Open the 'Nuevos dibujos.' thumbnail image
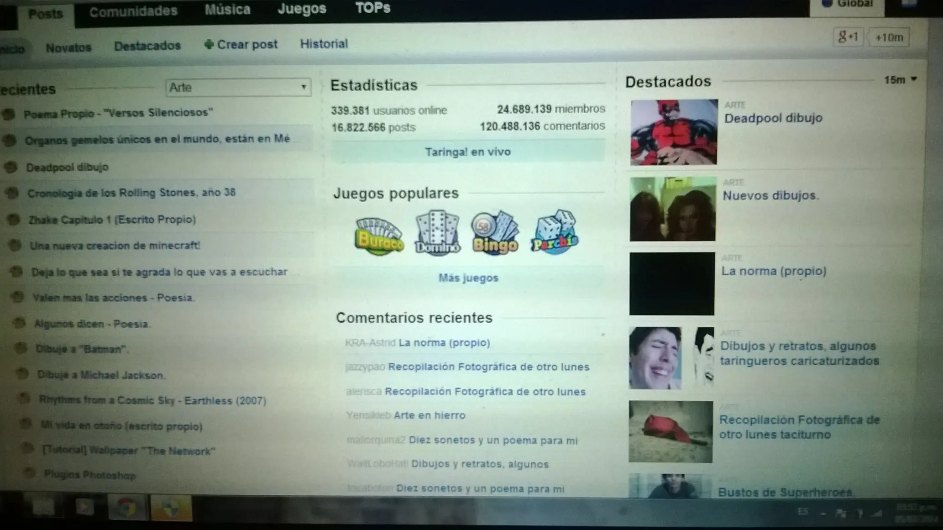 click(x=673, y=209)
